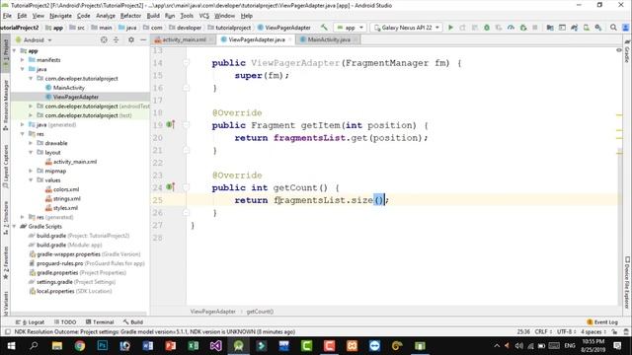
Task: Click the Debug app bug icon
Action: pos(487,28)
